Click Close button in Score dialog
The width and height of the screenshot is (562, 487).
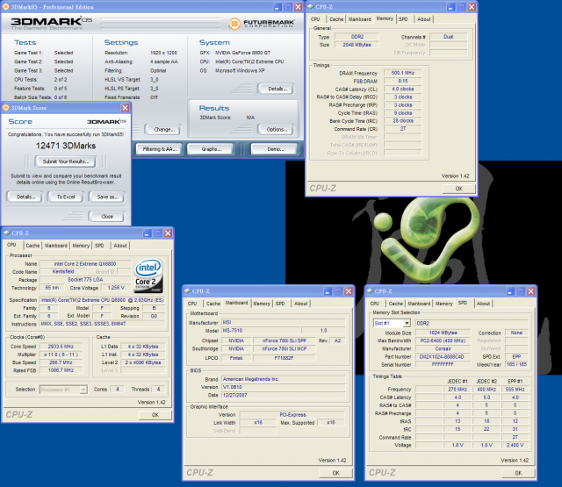coord(107,216)
